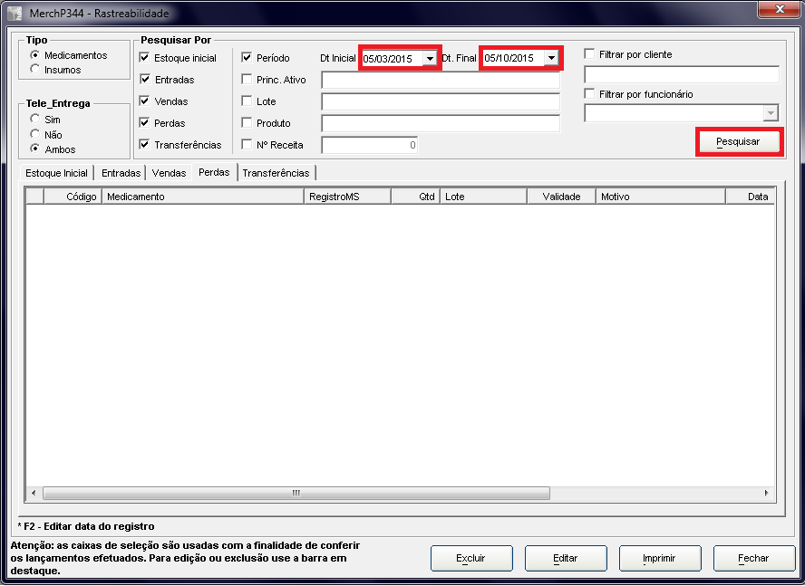The image size is (805, 586).
Task: Click the MerchP344 title bar app icon
Action: 15,14
